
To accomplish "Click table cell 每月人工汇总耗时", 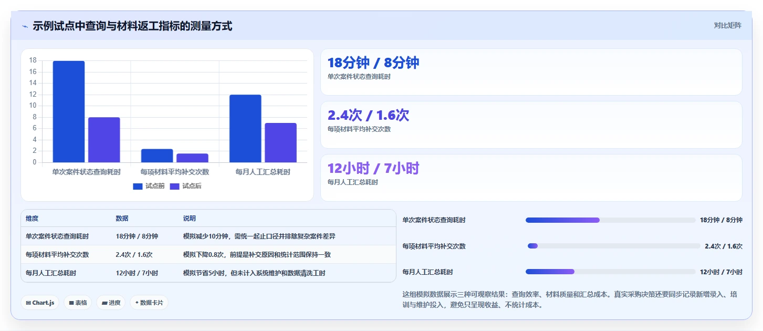I will 51,273.
